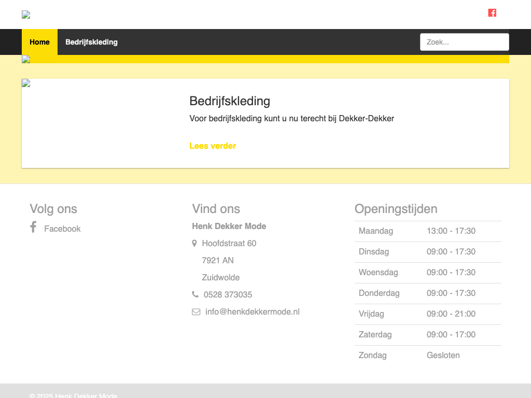Screen dimensions: 531x398
Task: Click the Henk Dekker Mode name under Vind ons
Action: point(229,226)
